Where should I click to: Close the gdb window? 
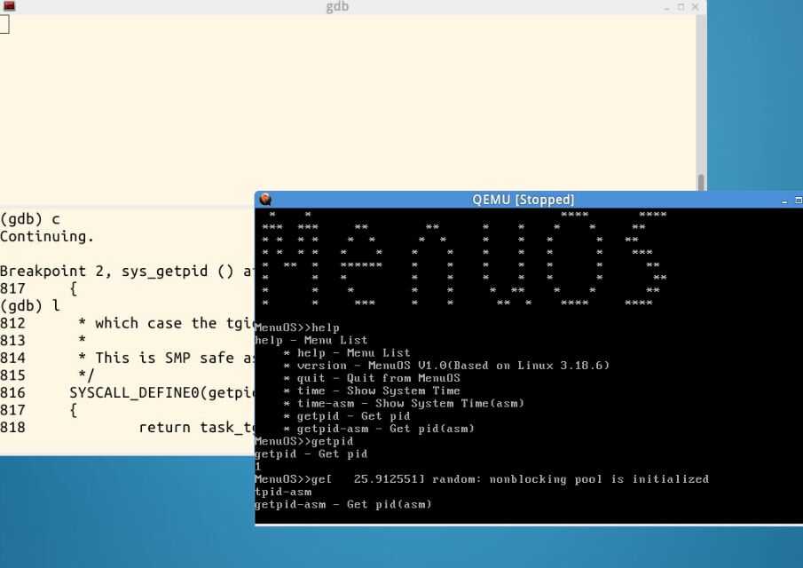695,7
